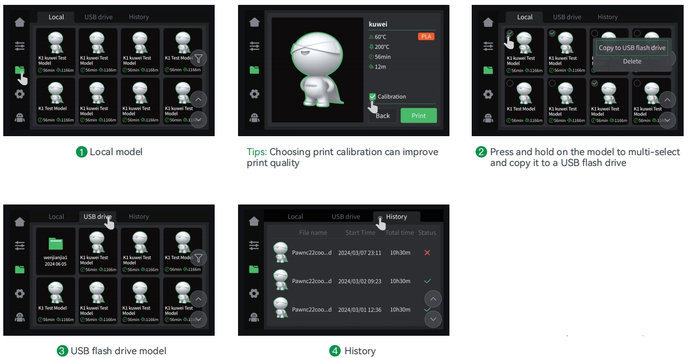Select green folder icon on the History screen
Image resolution: width=688 pixels, height=358 pixels.
tap(254, 269)
